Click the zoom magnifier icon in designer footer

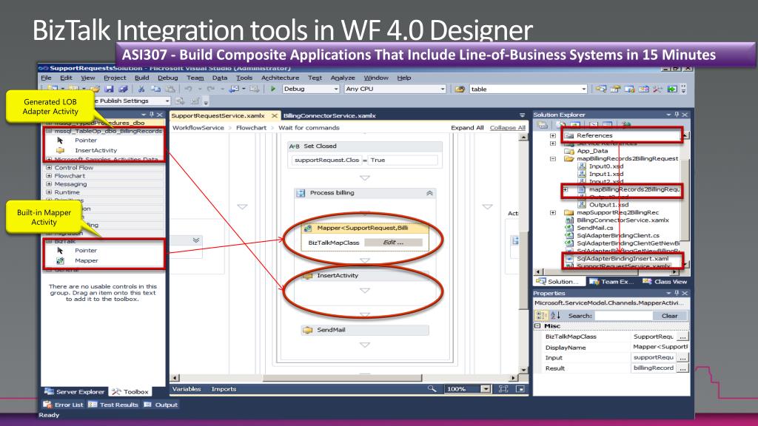432,389
